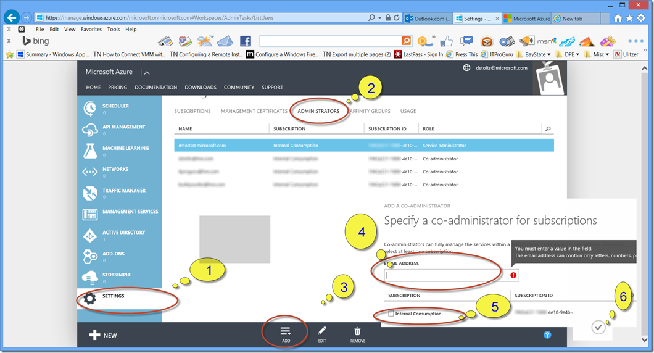Open Management Services sidebar item
The height and width of the screenshot is (353, 654).
coord(120,214)
